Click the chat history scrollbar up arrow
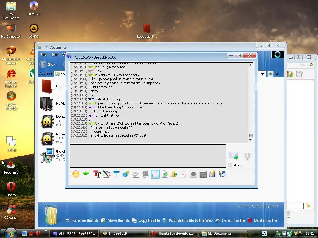Screen dimensions: 318x238 pyautogui.click(x=250, y=65)
